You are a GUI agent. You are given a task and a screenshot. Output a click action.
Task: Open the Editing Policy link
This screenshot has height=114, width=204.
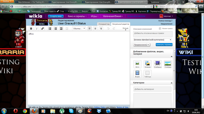[100, 107]
